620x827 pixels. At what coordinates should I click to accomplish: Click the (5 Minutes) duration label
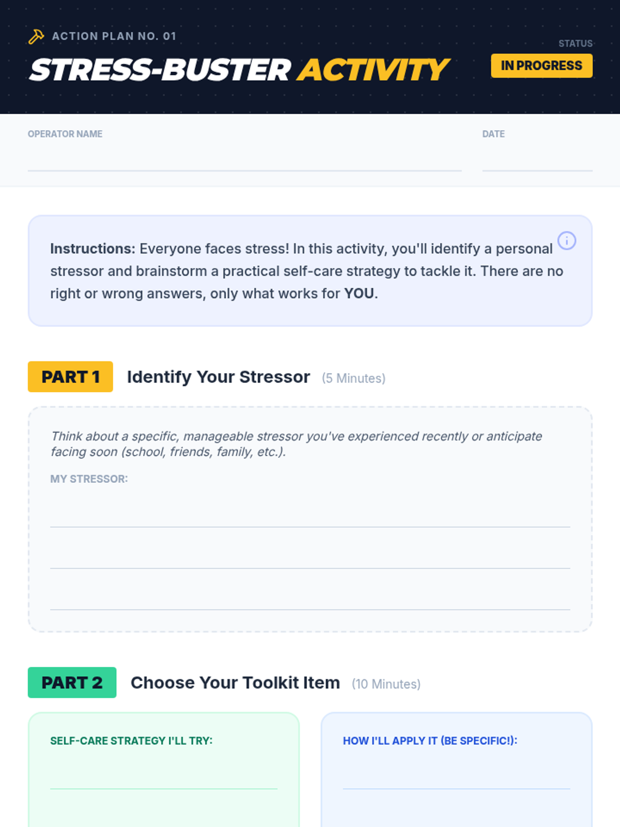click(353, 378)
